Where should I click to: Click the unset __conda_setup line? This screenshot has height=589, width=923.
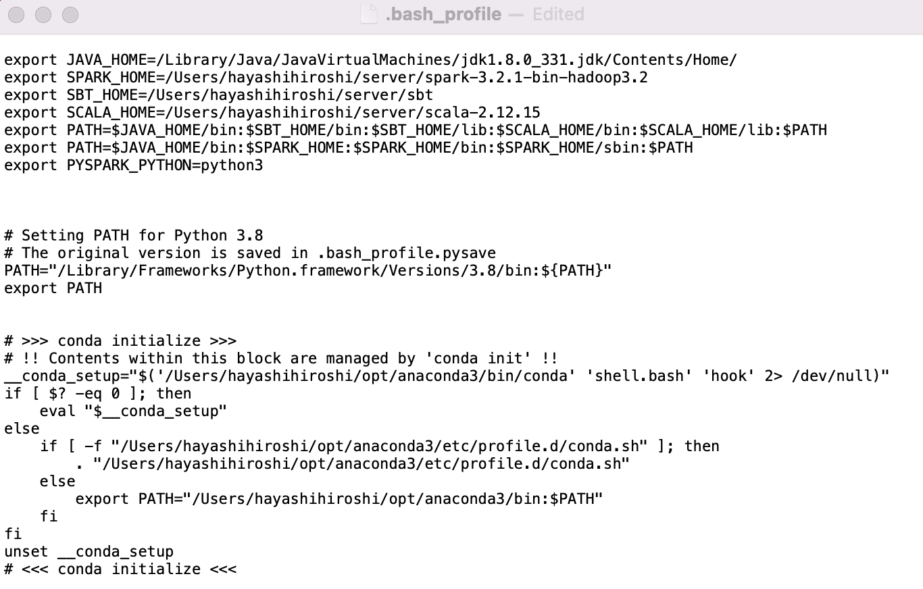[x=89, y=552]
